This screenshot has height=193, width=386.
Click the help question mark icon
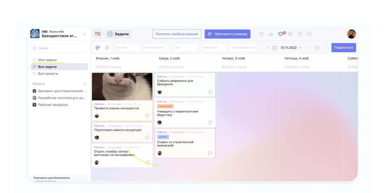pyautogui.click(x=300, y=34)
